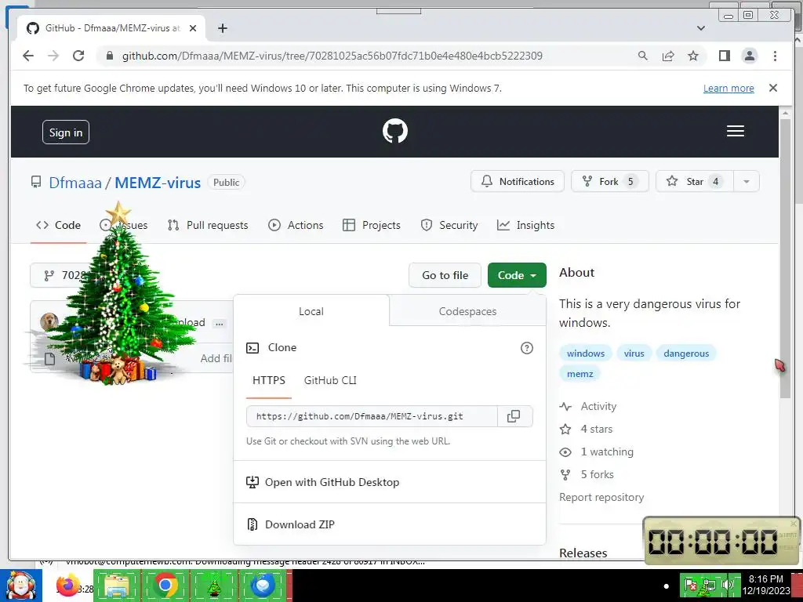Screen dimensions: 803x602
Task: Copy the clone URL to clipboard
Action: pyautogui.click(x=514, y=416)
